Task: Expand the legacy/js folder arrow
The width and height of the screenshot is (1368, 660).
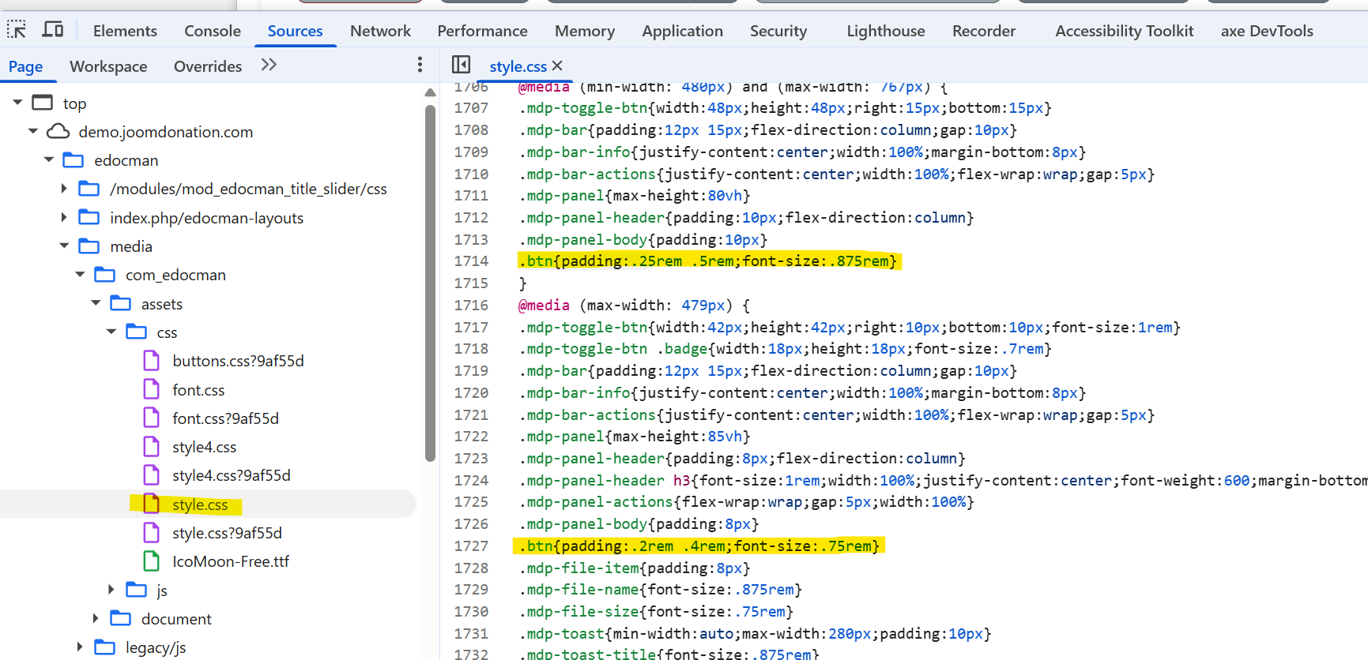Action: 80,647
